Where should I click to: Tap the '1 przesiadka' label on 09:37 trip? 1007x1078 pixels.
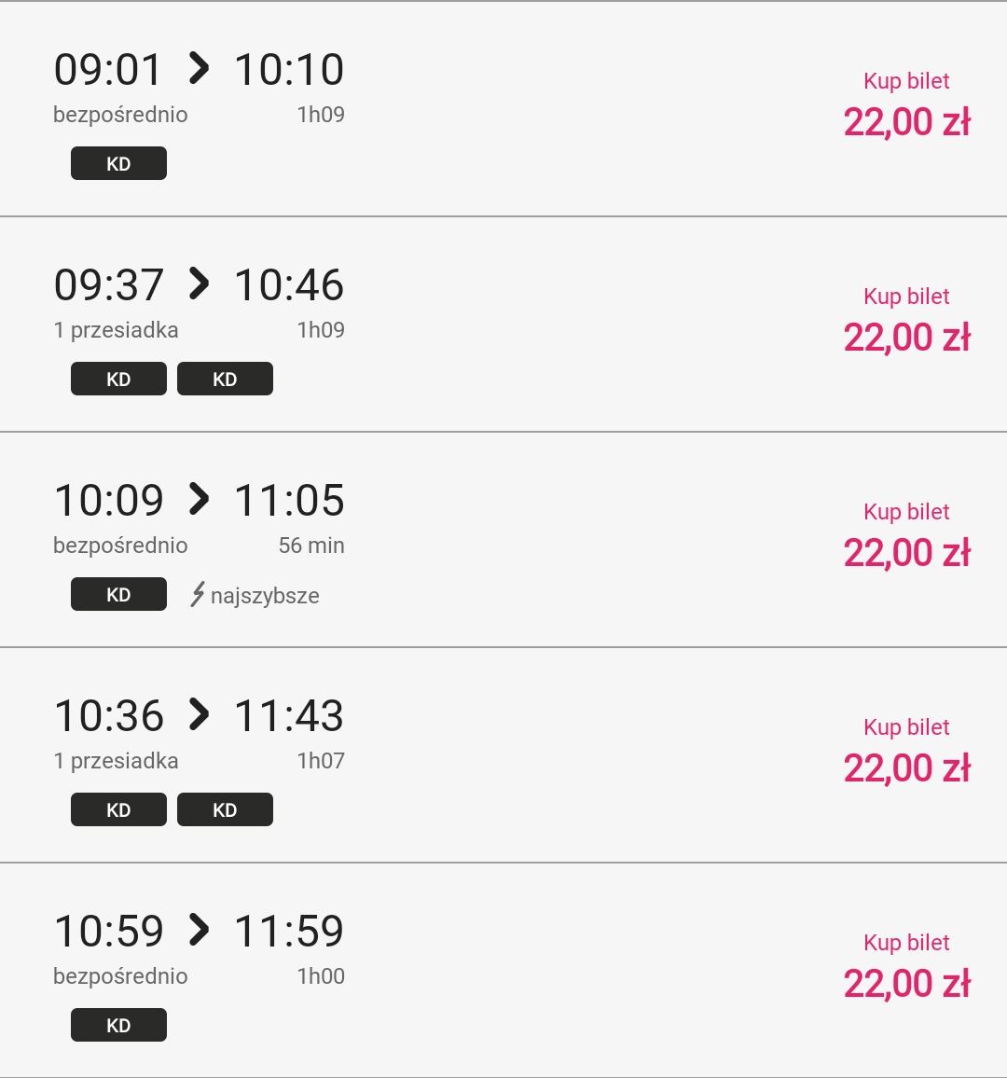[x=117, y=330]
